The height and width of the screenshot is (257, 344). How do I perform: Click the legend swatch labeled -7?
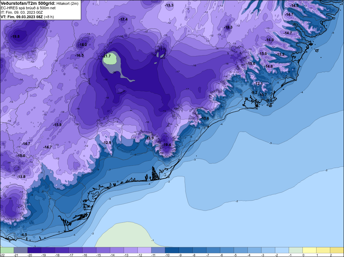pyautogui.click(x=213, y=250)
